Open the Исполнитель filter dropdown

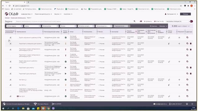[x=50, y=26]
